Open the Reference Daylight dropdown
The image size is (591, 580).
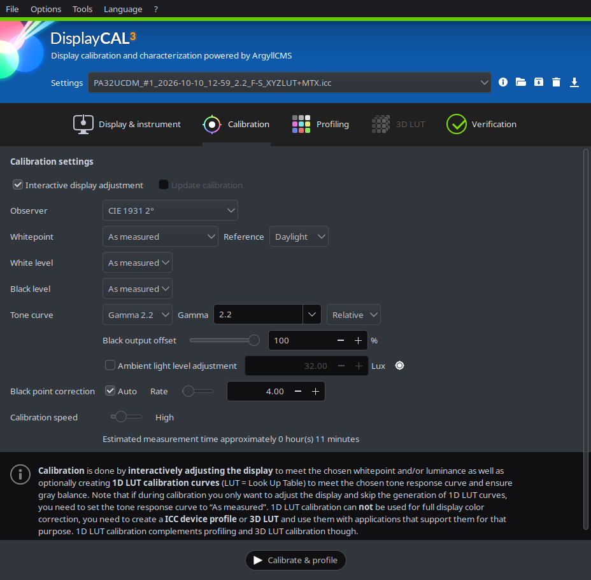[x=299, y=237]
